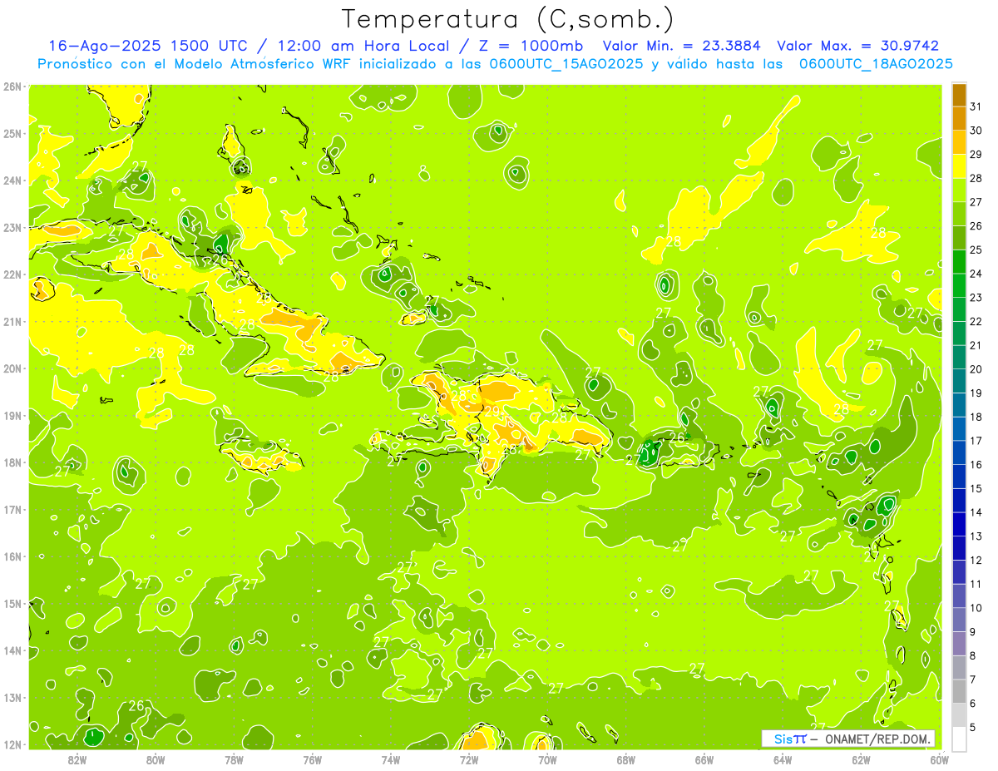Click the yellow swatch between 28 and 29
The height and width of the screenshot is (771, 998).
[959, 166]
